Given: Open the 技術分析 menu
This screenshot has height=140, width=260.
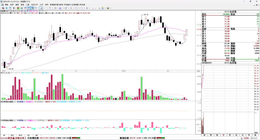Looking at the screenshot, I should pos(34,5).
